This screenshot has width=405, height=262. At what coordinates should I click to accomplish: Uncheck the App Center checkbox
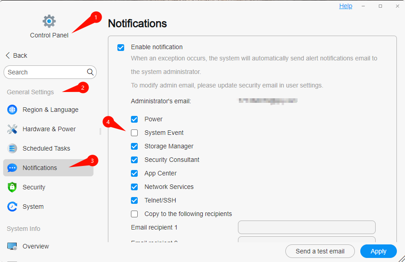(134, 173)
